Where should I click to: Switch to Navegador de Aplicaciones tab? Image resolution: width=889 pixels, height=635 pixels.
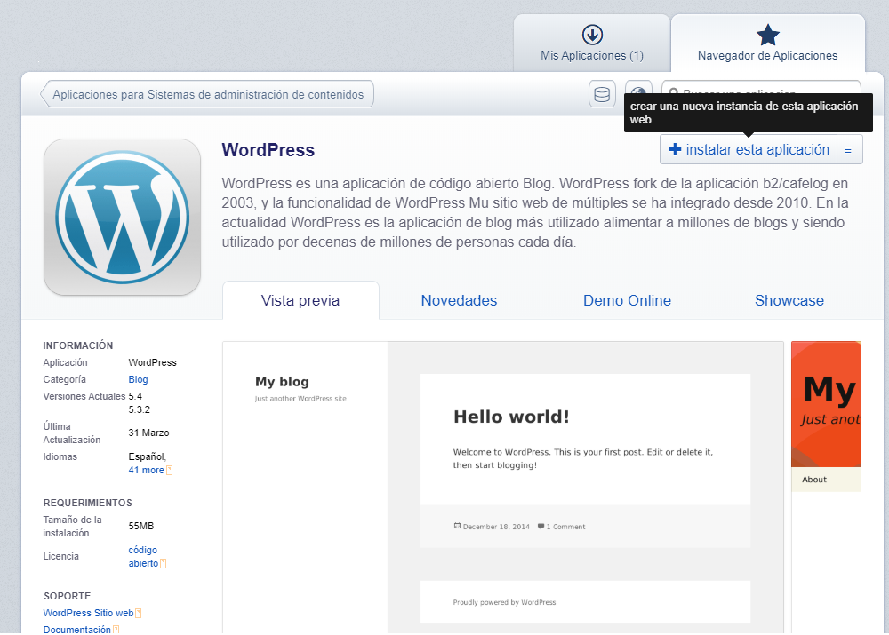pos(768,43)
